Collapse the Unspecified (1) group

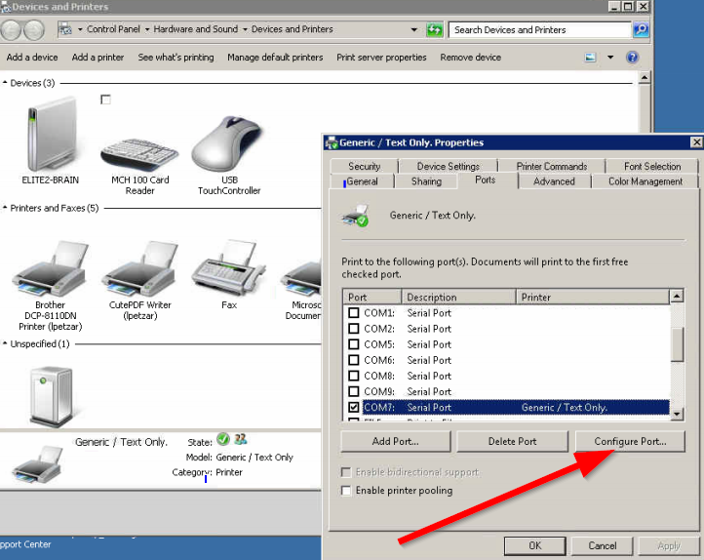pyautogui.click(x=5, y=343)
